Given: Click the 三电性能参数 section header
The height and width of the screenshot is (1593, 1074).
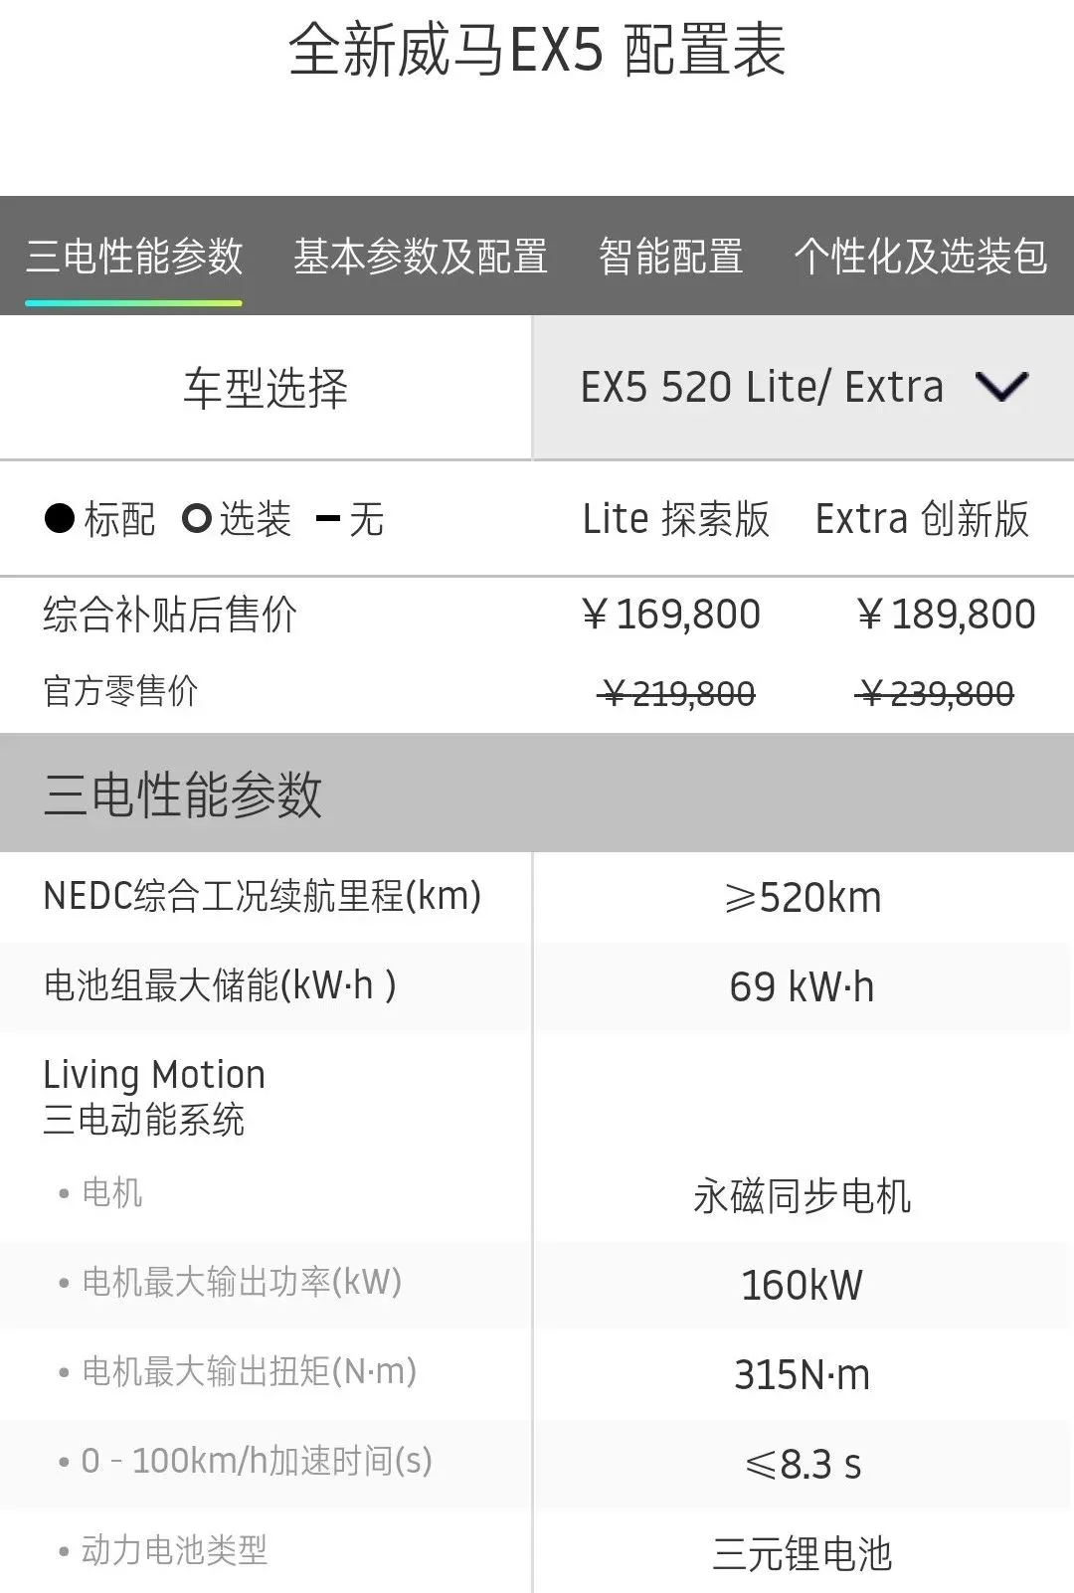Looking at the screenshot, I should pyautogui.click(x=183, y=794).
